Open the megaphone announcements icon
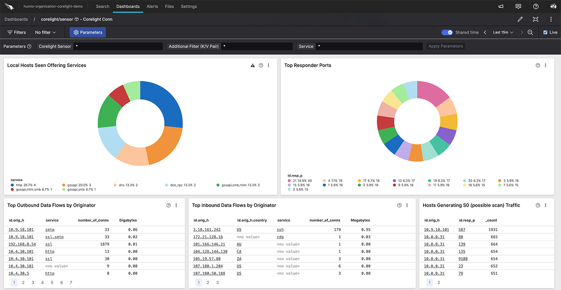The height and width of the screenshot is (290, 561). click(501, 6)
